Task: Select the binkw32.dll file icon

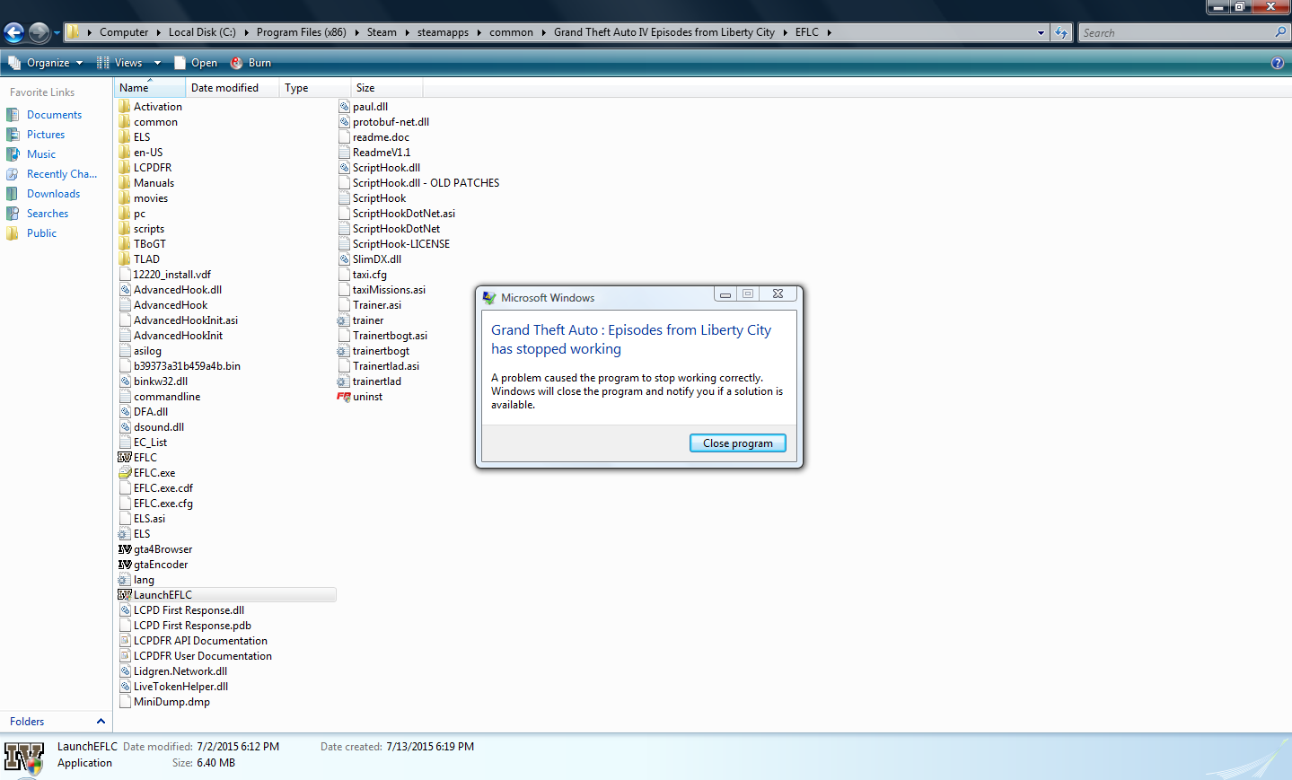Action: (x=125, y=381)
